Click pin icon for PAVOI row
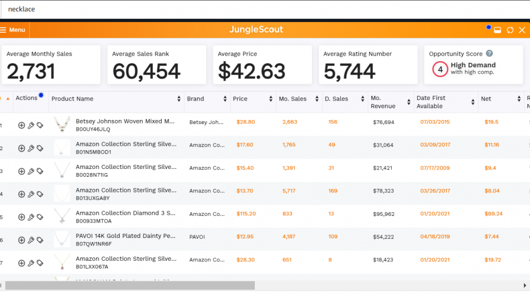This screenshot has width=530, height=293. 31,240
